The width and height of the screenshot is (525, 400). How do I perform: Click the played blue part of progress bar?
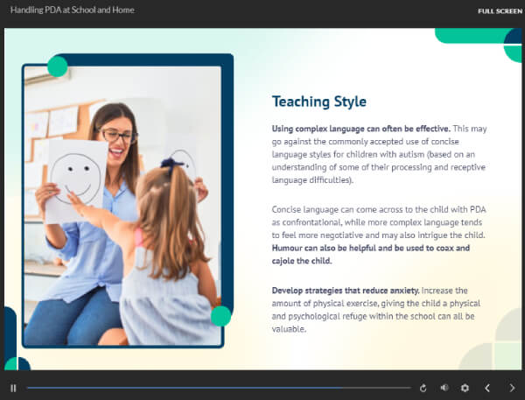175,388
